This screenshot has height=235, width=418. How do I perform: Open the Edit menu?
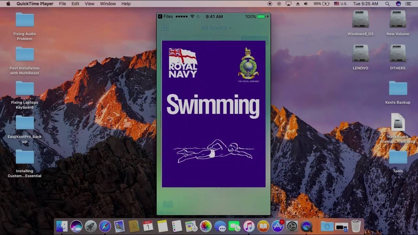pyautogui.click(x=75, y=4)
